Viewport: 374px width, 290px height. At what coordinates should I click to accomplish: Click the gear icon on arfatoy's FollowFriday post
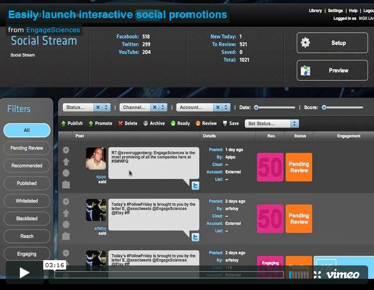coord(66,202)
